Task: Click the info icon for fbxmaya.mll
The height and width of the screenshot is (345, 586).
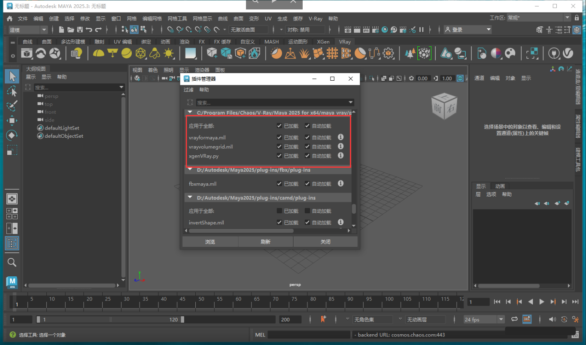Action: (340, 183)
